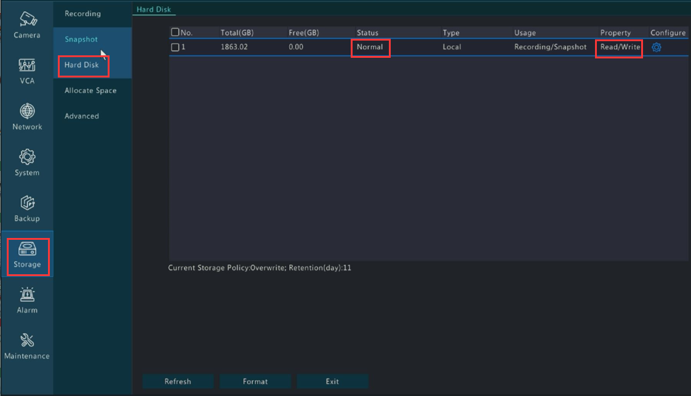Click the Hard Disk tab header

tap(154, 9)
